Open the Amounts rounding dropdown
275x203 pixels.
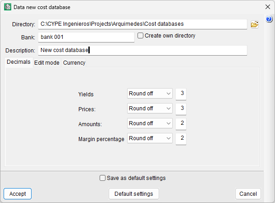[150, 123]
